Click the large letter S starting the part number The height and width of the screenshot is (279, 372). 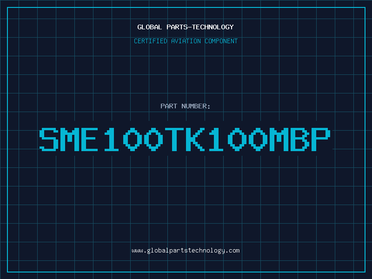click(49, 139)
